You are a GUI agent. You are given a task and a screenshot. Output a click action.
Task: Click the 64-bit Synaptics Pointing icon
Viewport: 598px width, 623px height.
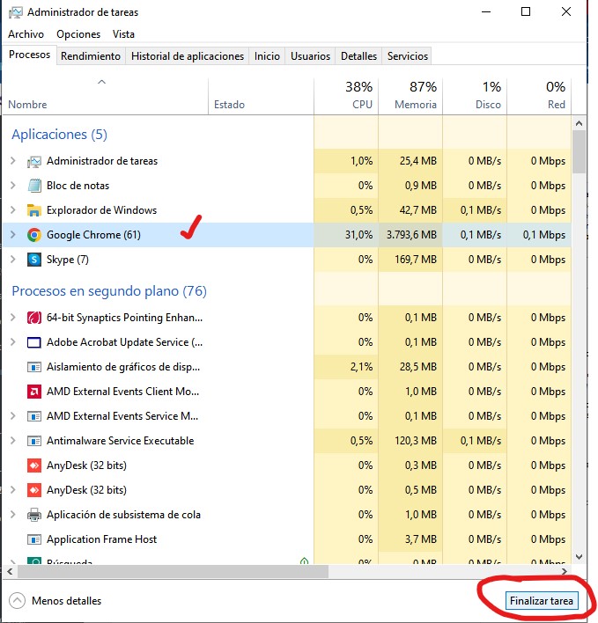34,318
